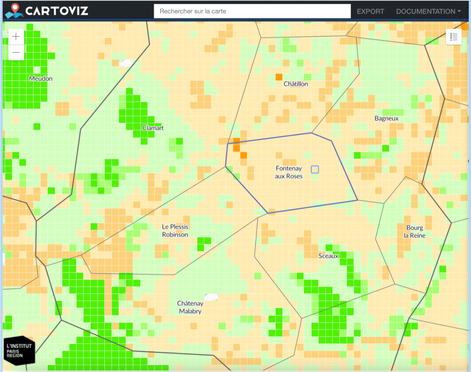
Task: Expand the DOCUMENTATION dropdown
Action: click(x=428, y=11)
